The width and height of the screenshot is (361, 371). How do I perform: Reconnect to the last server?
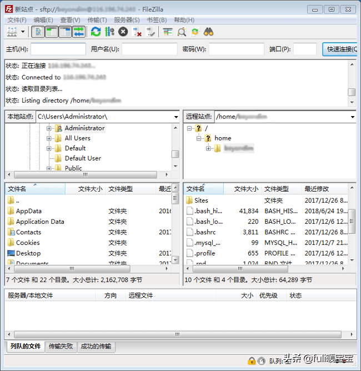click(151, 32)
